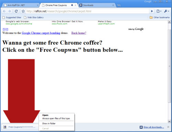
Task: Reload the page with the refresh icon
Action: (16, 11)
